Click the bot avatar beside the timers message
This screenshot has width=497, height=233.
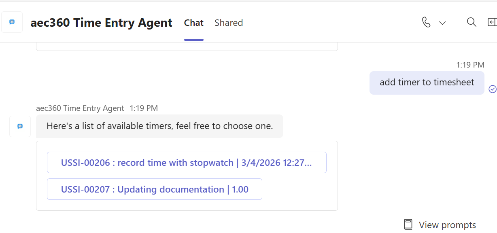click(20, 126)
